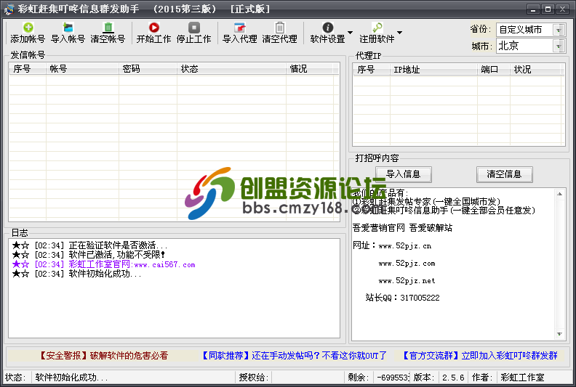Open 安全警报 crack software warning link
576x387 pixels.
[x=103, y=356]
